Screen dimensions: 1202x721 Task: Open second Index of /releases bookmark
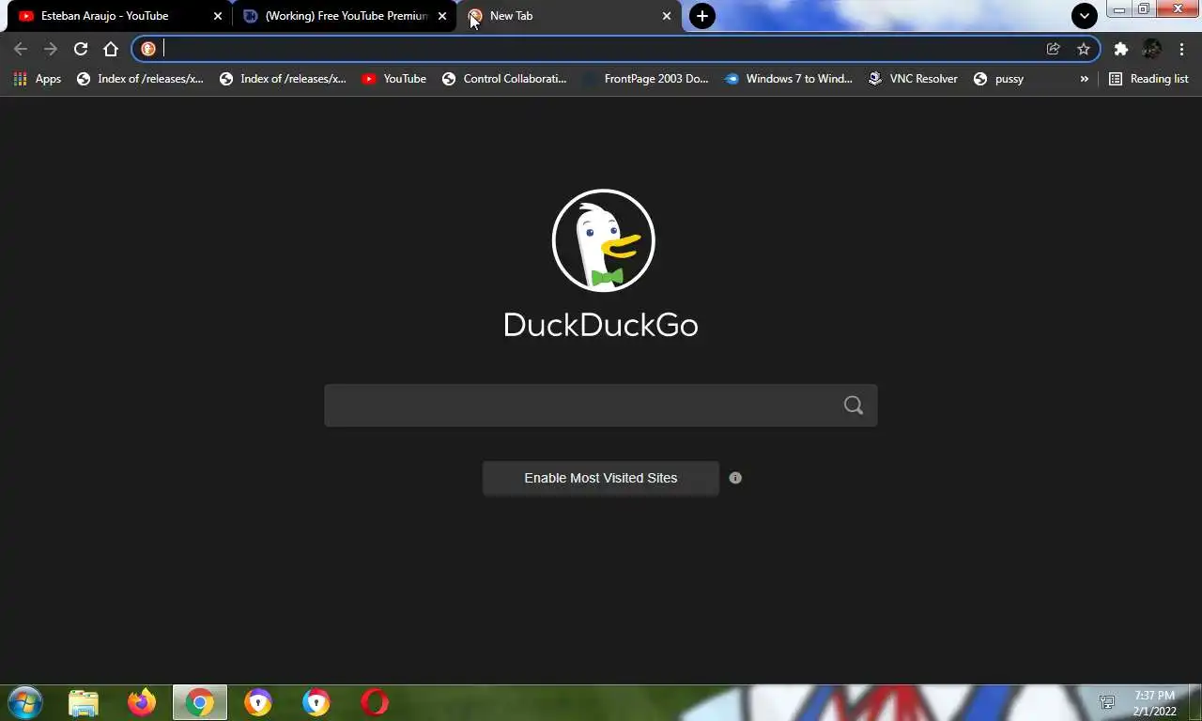pyautogui.click(x=283, y=79)
